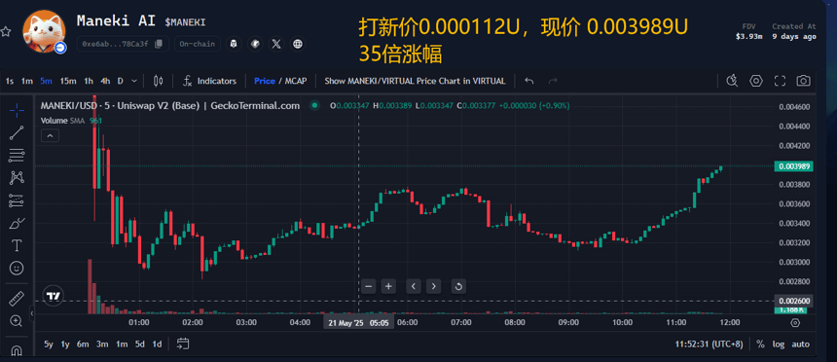
Task: Open the Maneki website globe link
Action: coord(297,44)
